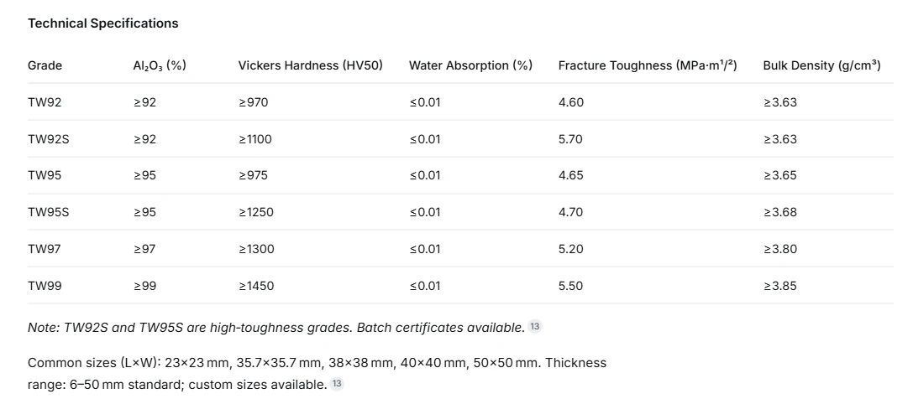Select the TW92 grade cell
The width and height of the screenshot is (913, 399).
coord(45,102)
